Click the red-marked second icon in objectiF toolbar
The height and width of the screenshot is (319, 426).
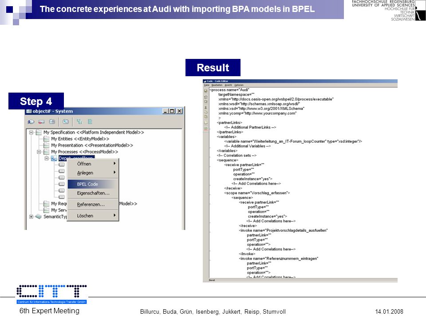pyautogui.click(x=41, y=122)
